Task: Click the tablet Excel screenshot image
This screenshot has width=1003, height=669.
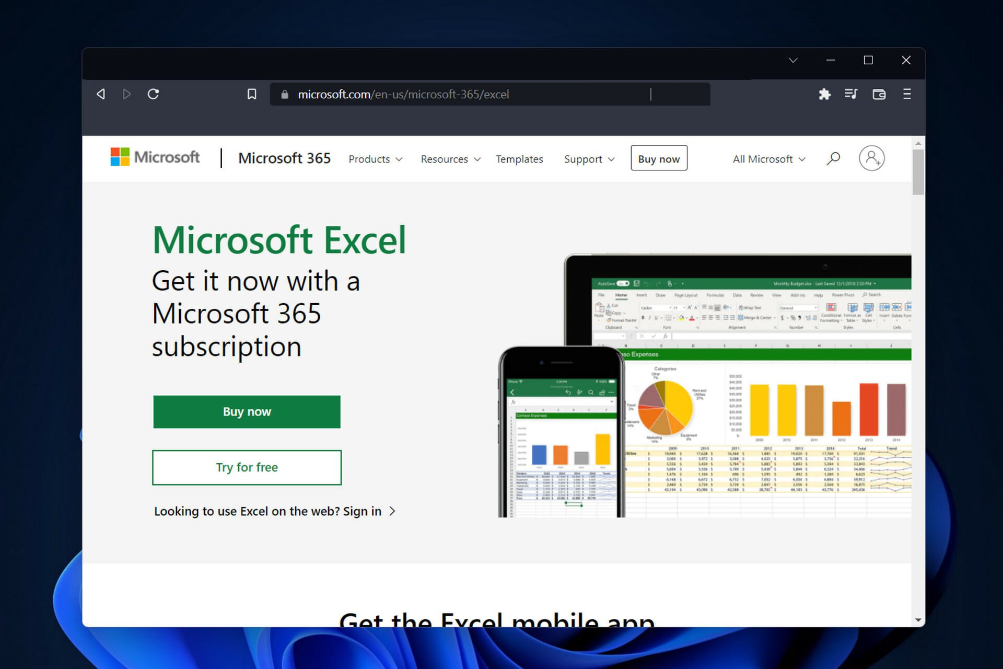Action: (752, 386)
